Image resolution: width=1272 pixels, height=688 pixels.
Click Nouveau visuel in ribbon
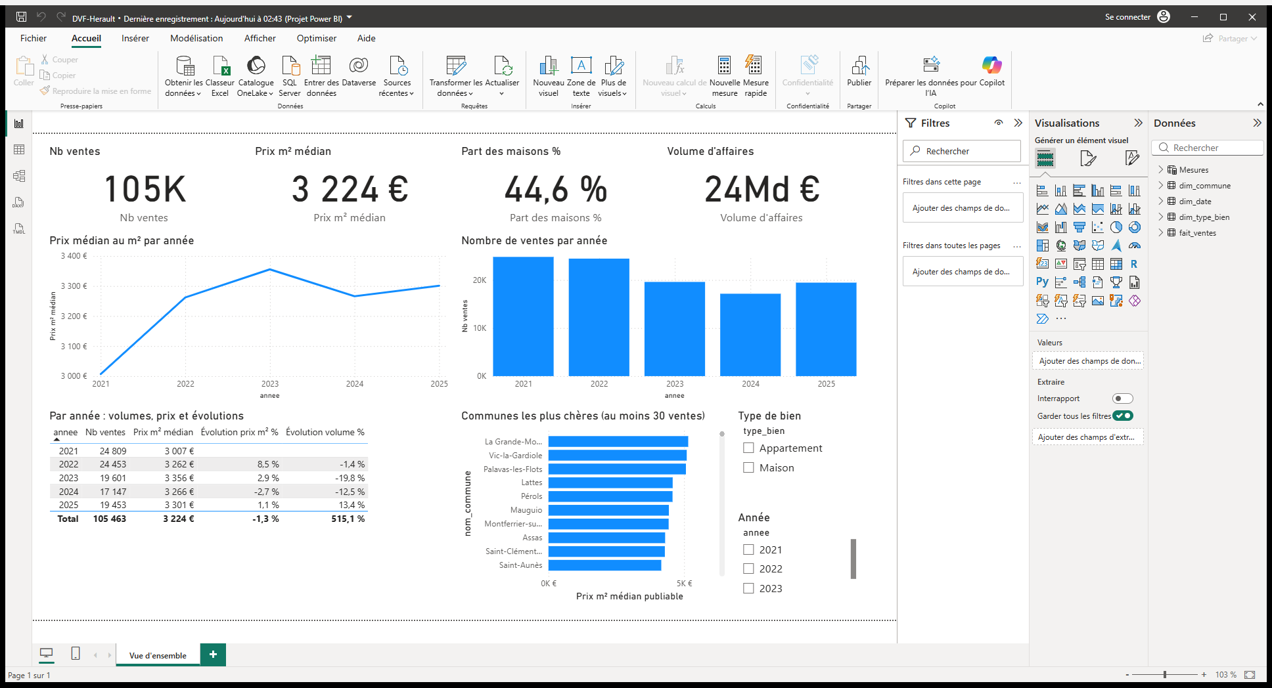click(549, 76)
